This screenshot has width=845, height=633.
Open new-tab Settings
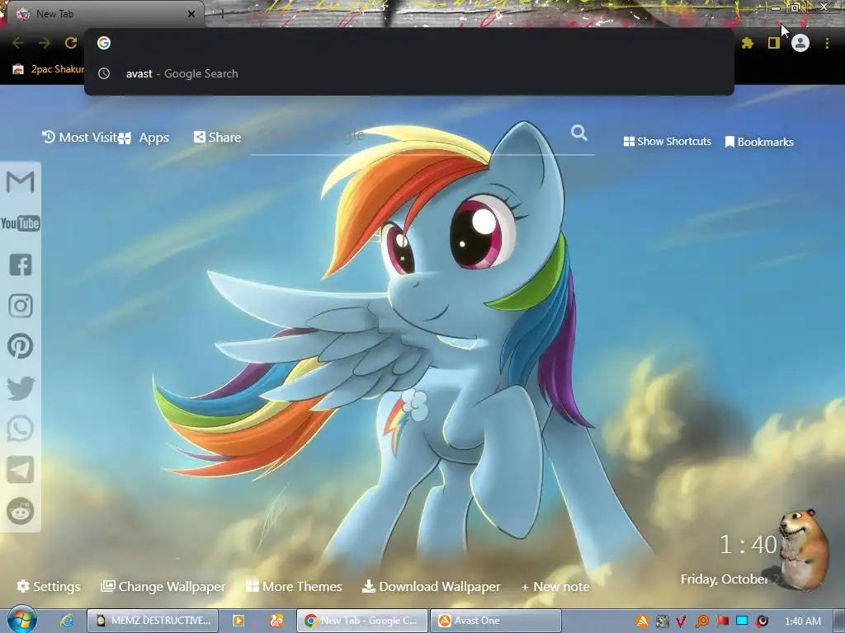(49, 587)
